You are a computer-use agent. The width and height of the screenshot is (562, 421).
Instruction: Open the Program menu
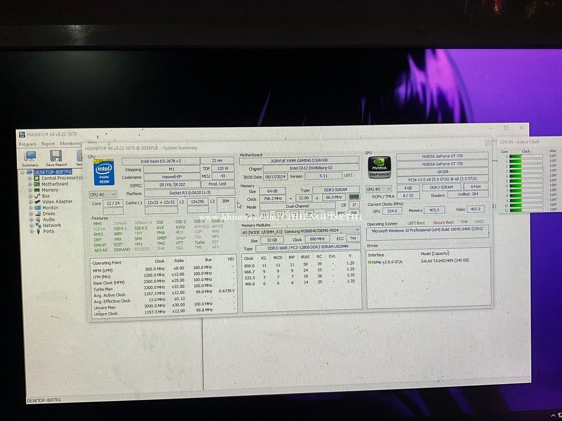[27, 144]
